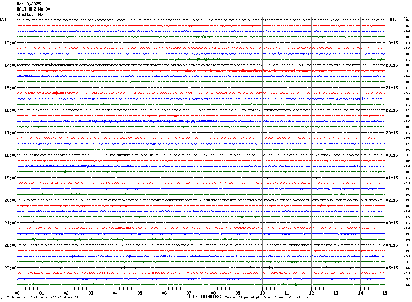
Task: Click minute tick label "13" on time axis
Action: click(336, 293)
